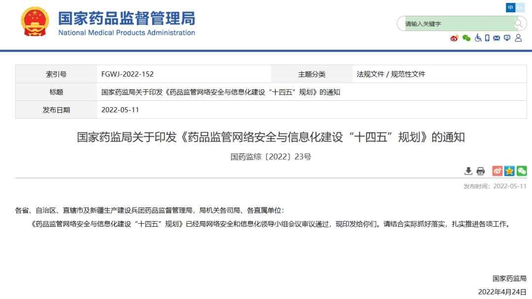
Task: Click the search magnifier icon
Action: coord(518,24)
